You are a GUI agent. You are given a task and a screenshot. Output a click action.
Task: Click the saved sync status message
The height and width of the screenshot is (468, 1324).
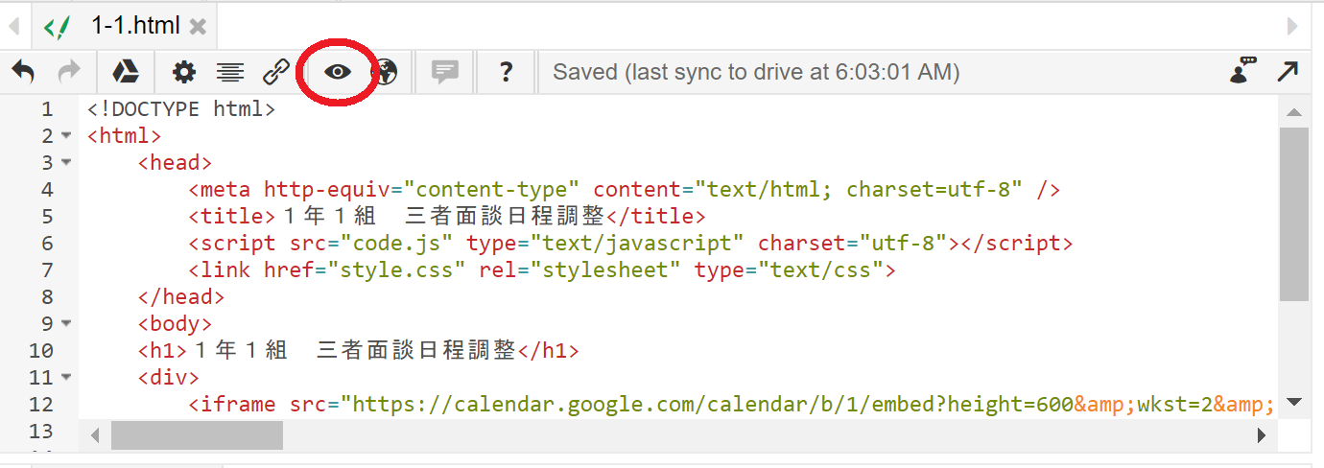pyautogui.click(x=756, y=72)
